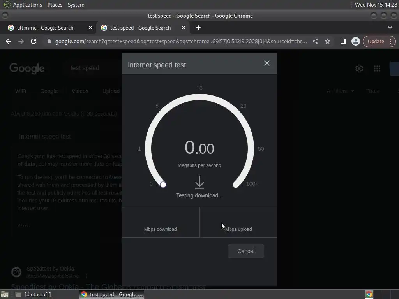
Task: Show desktop via taskbar icon
Action: (4, 294)
